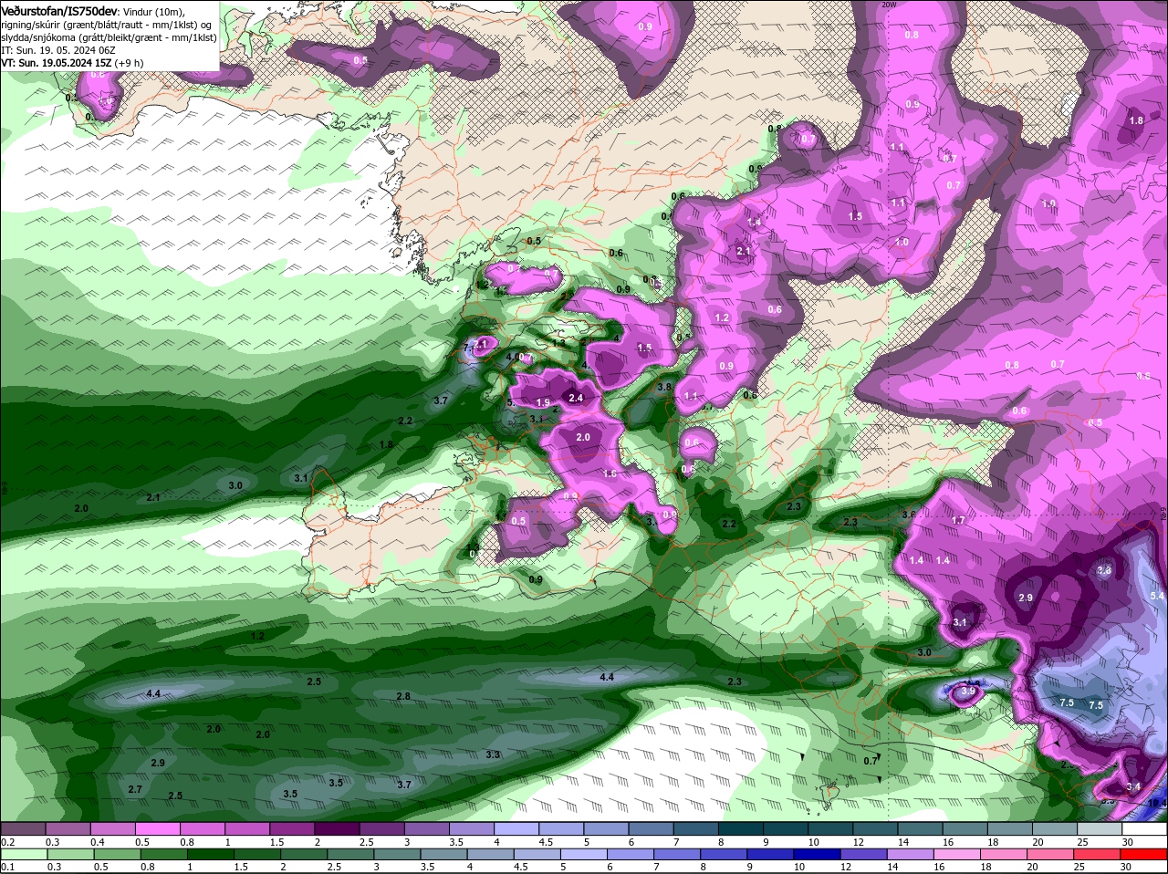
Task: Click the 3.6 value label on the map
Action: click(x=909, y=515)
